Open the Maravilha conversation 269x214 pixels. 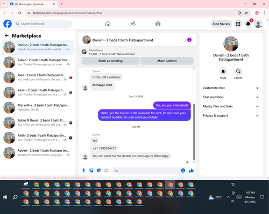[38, 107]
